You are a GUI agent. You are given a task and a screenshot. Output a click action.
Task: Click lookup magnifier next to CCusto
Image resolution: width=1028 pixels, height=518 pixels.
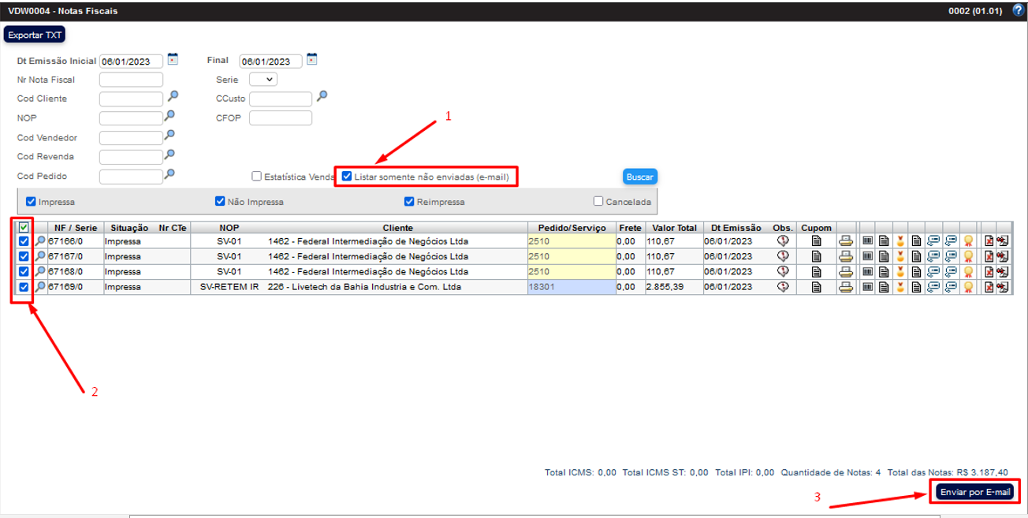point(322,96)
